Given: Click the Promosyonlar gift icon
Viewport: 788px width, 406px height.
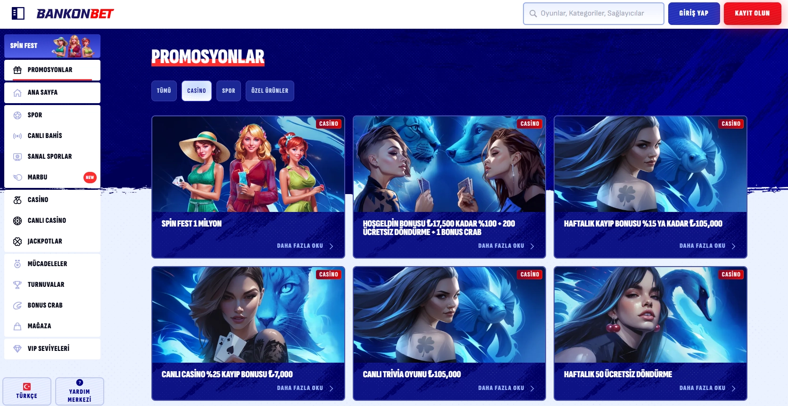Looking at the screenshot, I should [x=17, y=70].
